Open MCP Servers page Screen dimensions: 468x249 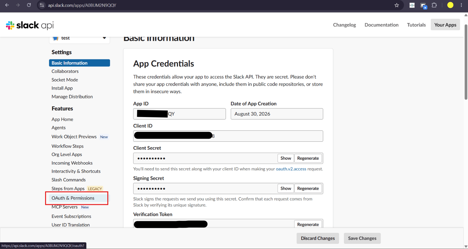point(65,207)
